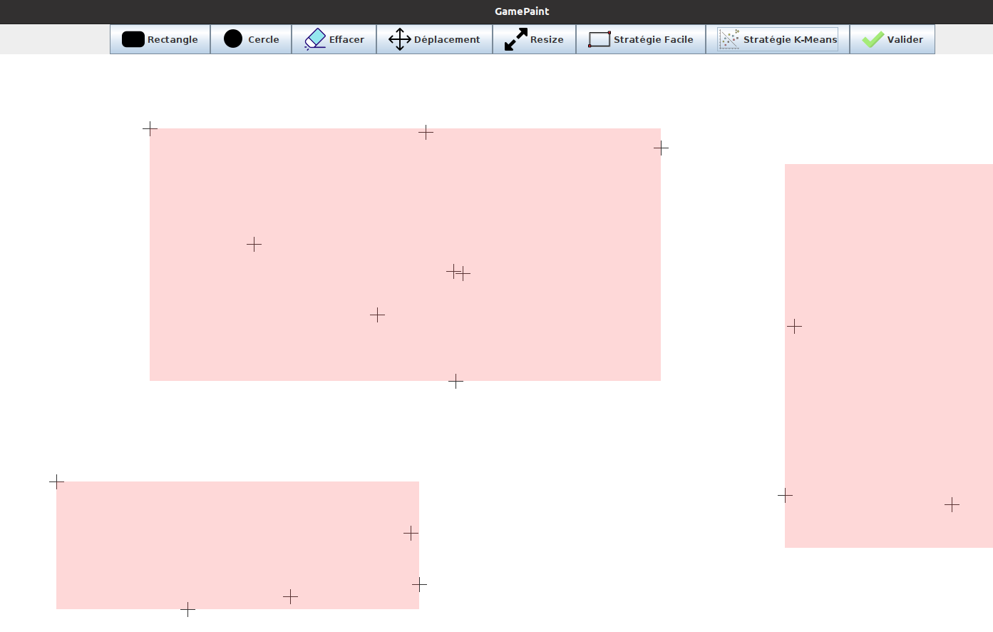
Task: Click cross marker on bottom-left rectangle's bottom edge
Action: point(187,609)
